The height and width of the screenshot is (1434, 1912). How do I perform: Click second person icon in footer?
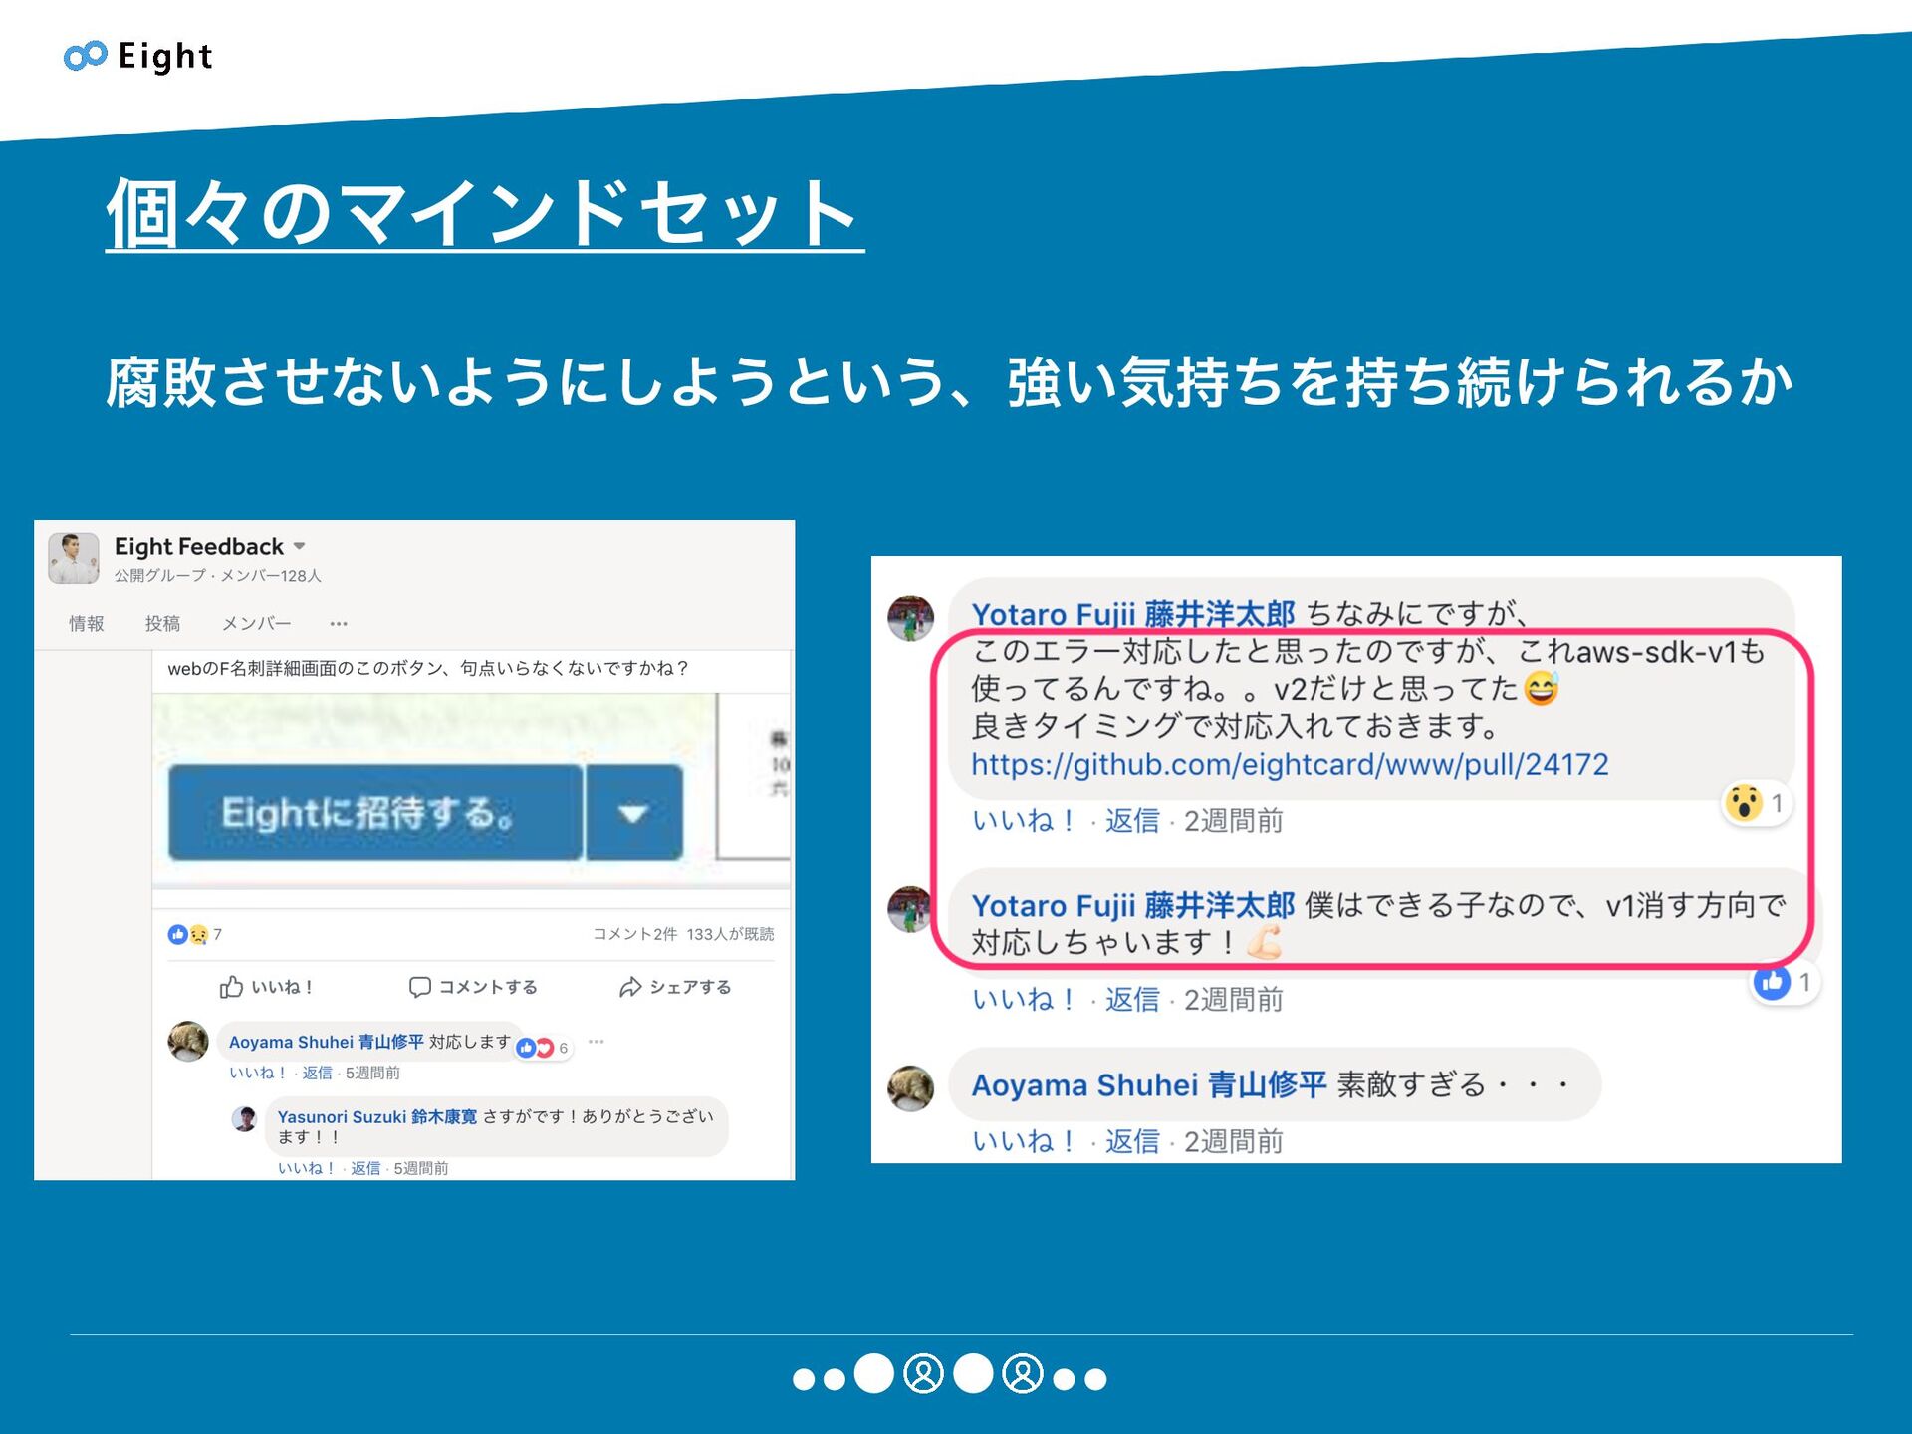[x=1023, y=1374]
